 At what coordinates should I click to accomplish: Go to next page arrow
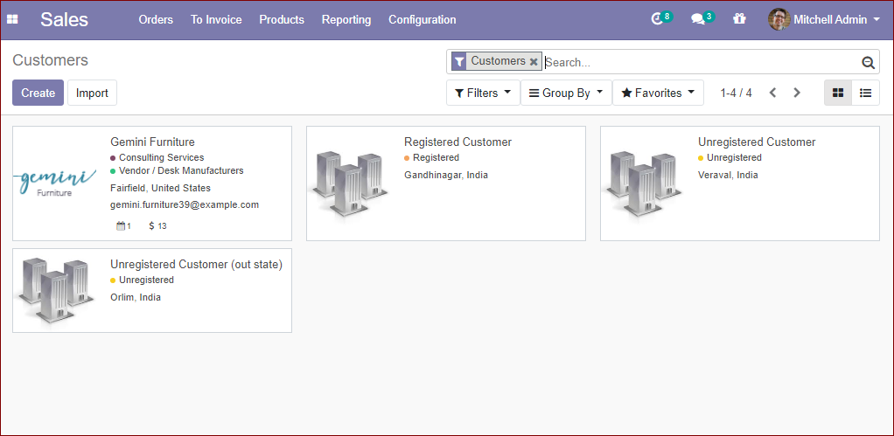tap(797, 93)
